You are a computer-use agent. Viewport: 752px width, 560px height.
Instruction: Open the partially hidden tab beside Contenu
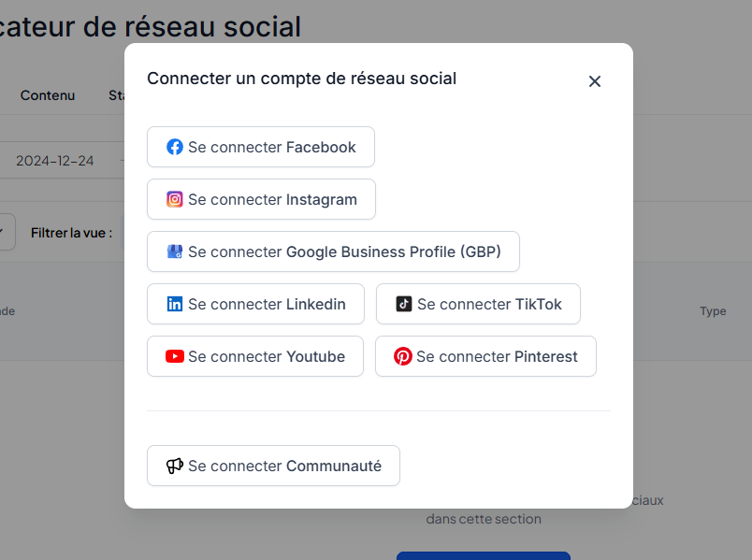pos(117,95)
